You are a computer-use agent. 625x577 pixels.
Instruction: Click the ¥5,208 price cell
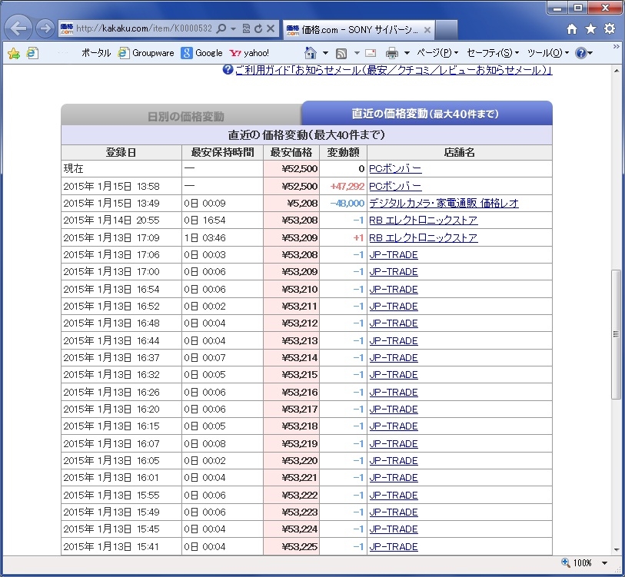point(291,204)
